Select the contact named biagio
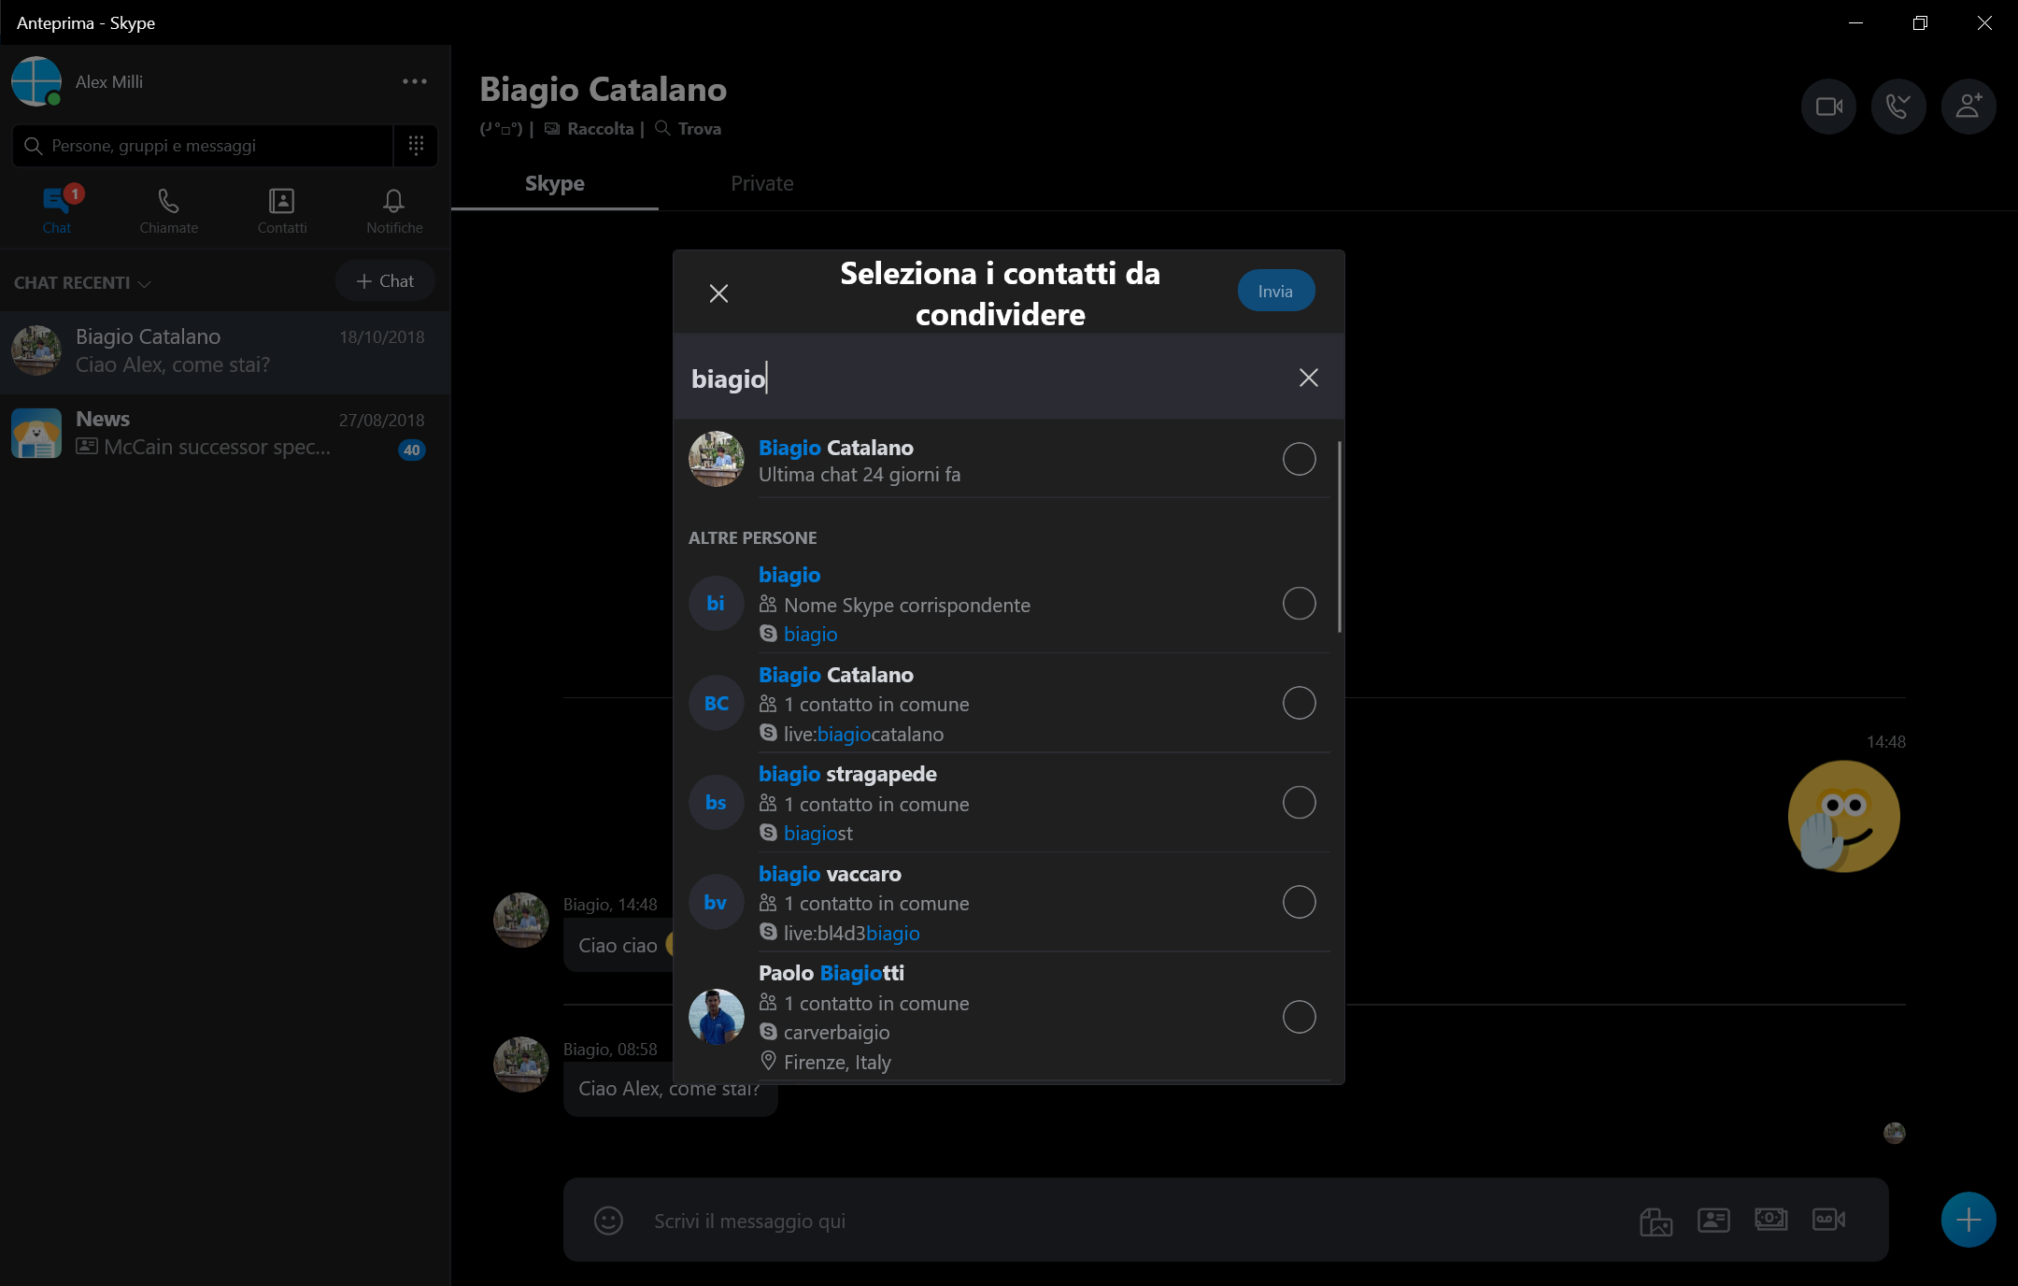 [1299, 604]
